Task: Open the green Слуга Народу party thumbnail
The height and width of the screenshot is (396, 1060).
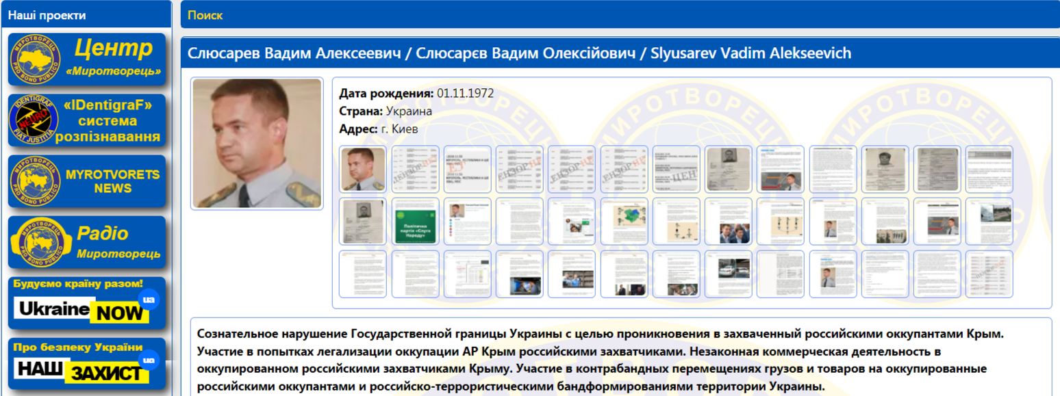Action: pyautogui.click(x=415, y=222)
